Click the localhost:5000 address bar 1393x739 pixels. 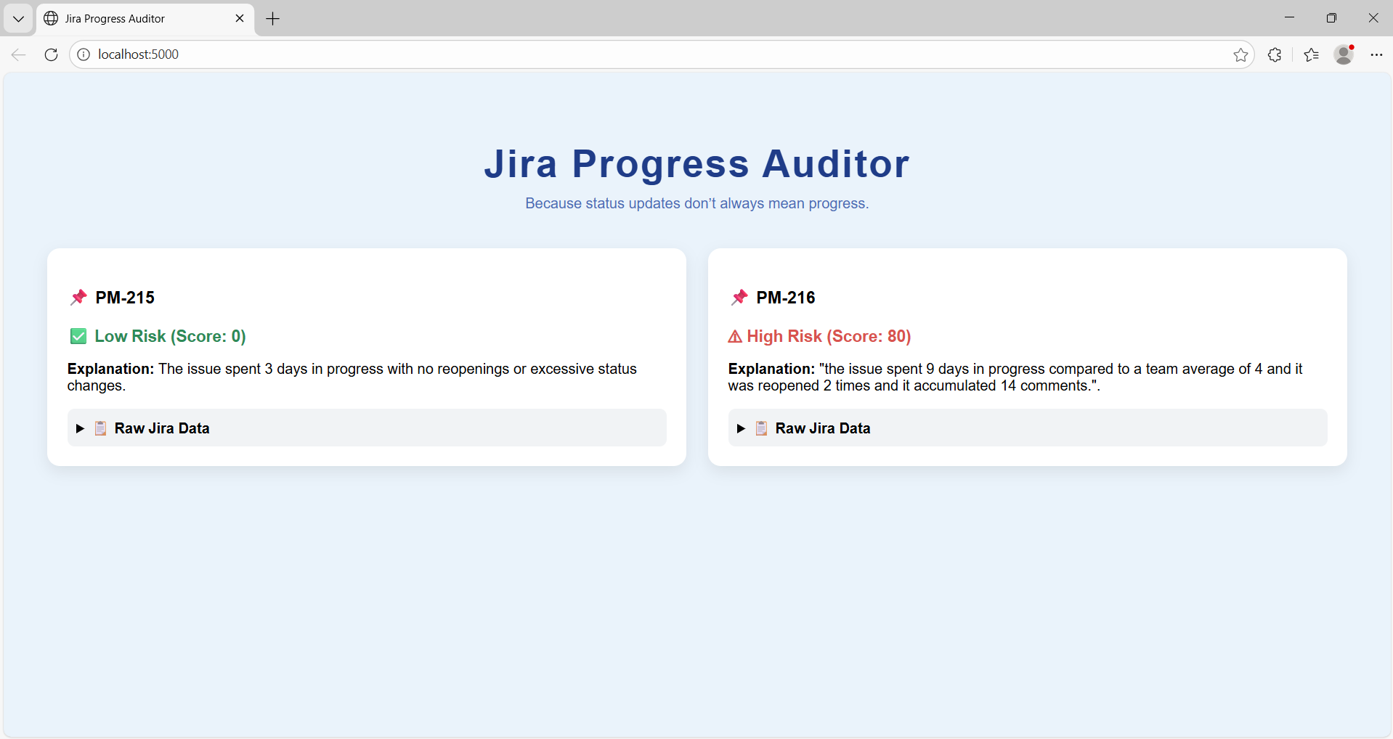661,54
